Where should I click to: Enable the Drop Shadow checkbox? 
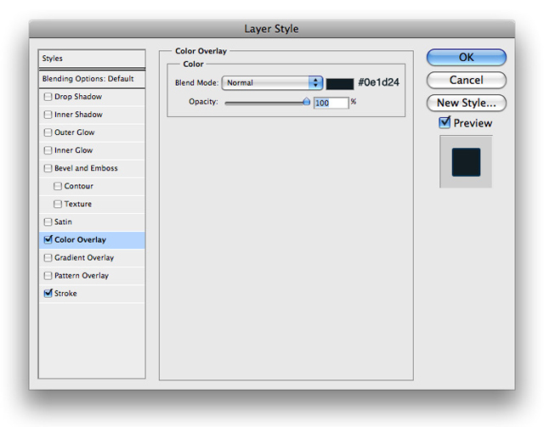48,97
